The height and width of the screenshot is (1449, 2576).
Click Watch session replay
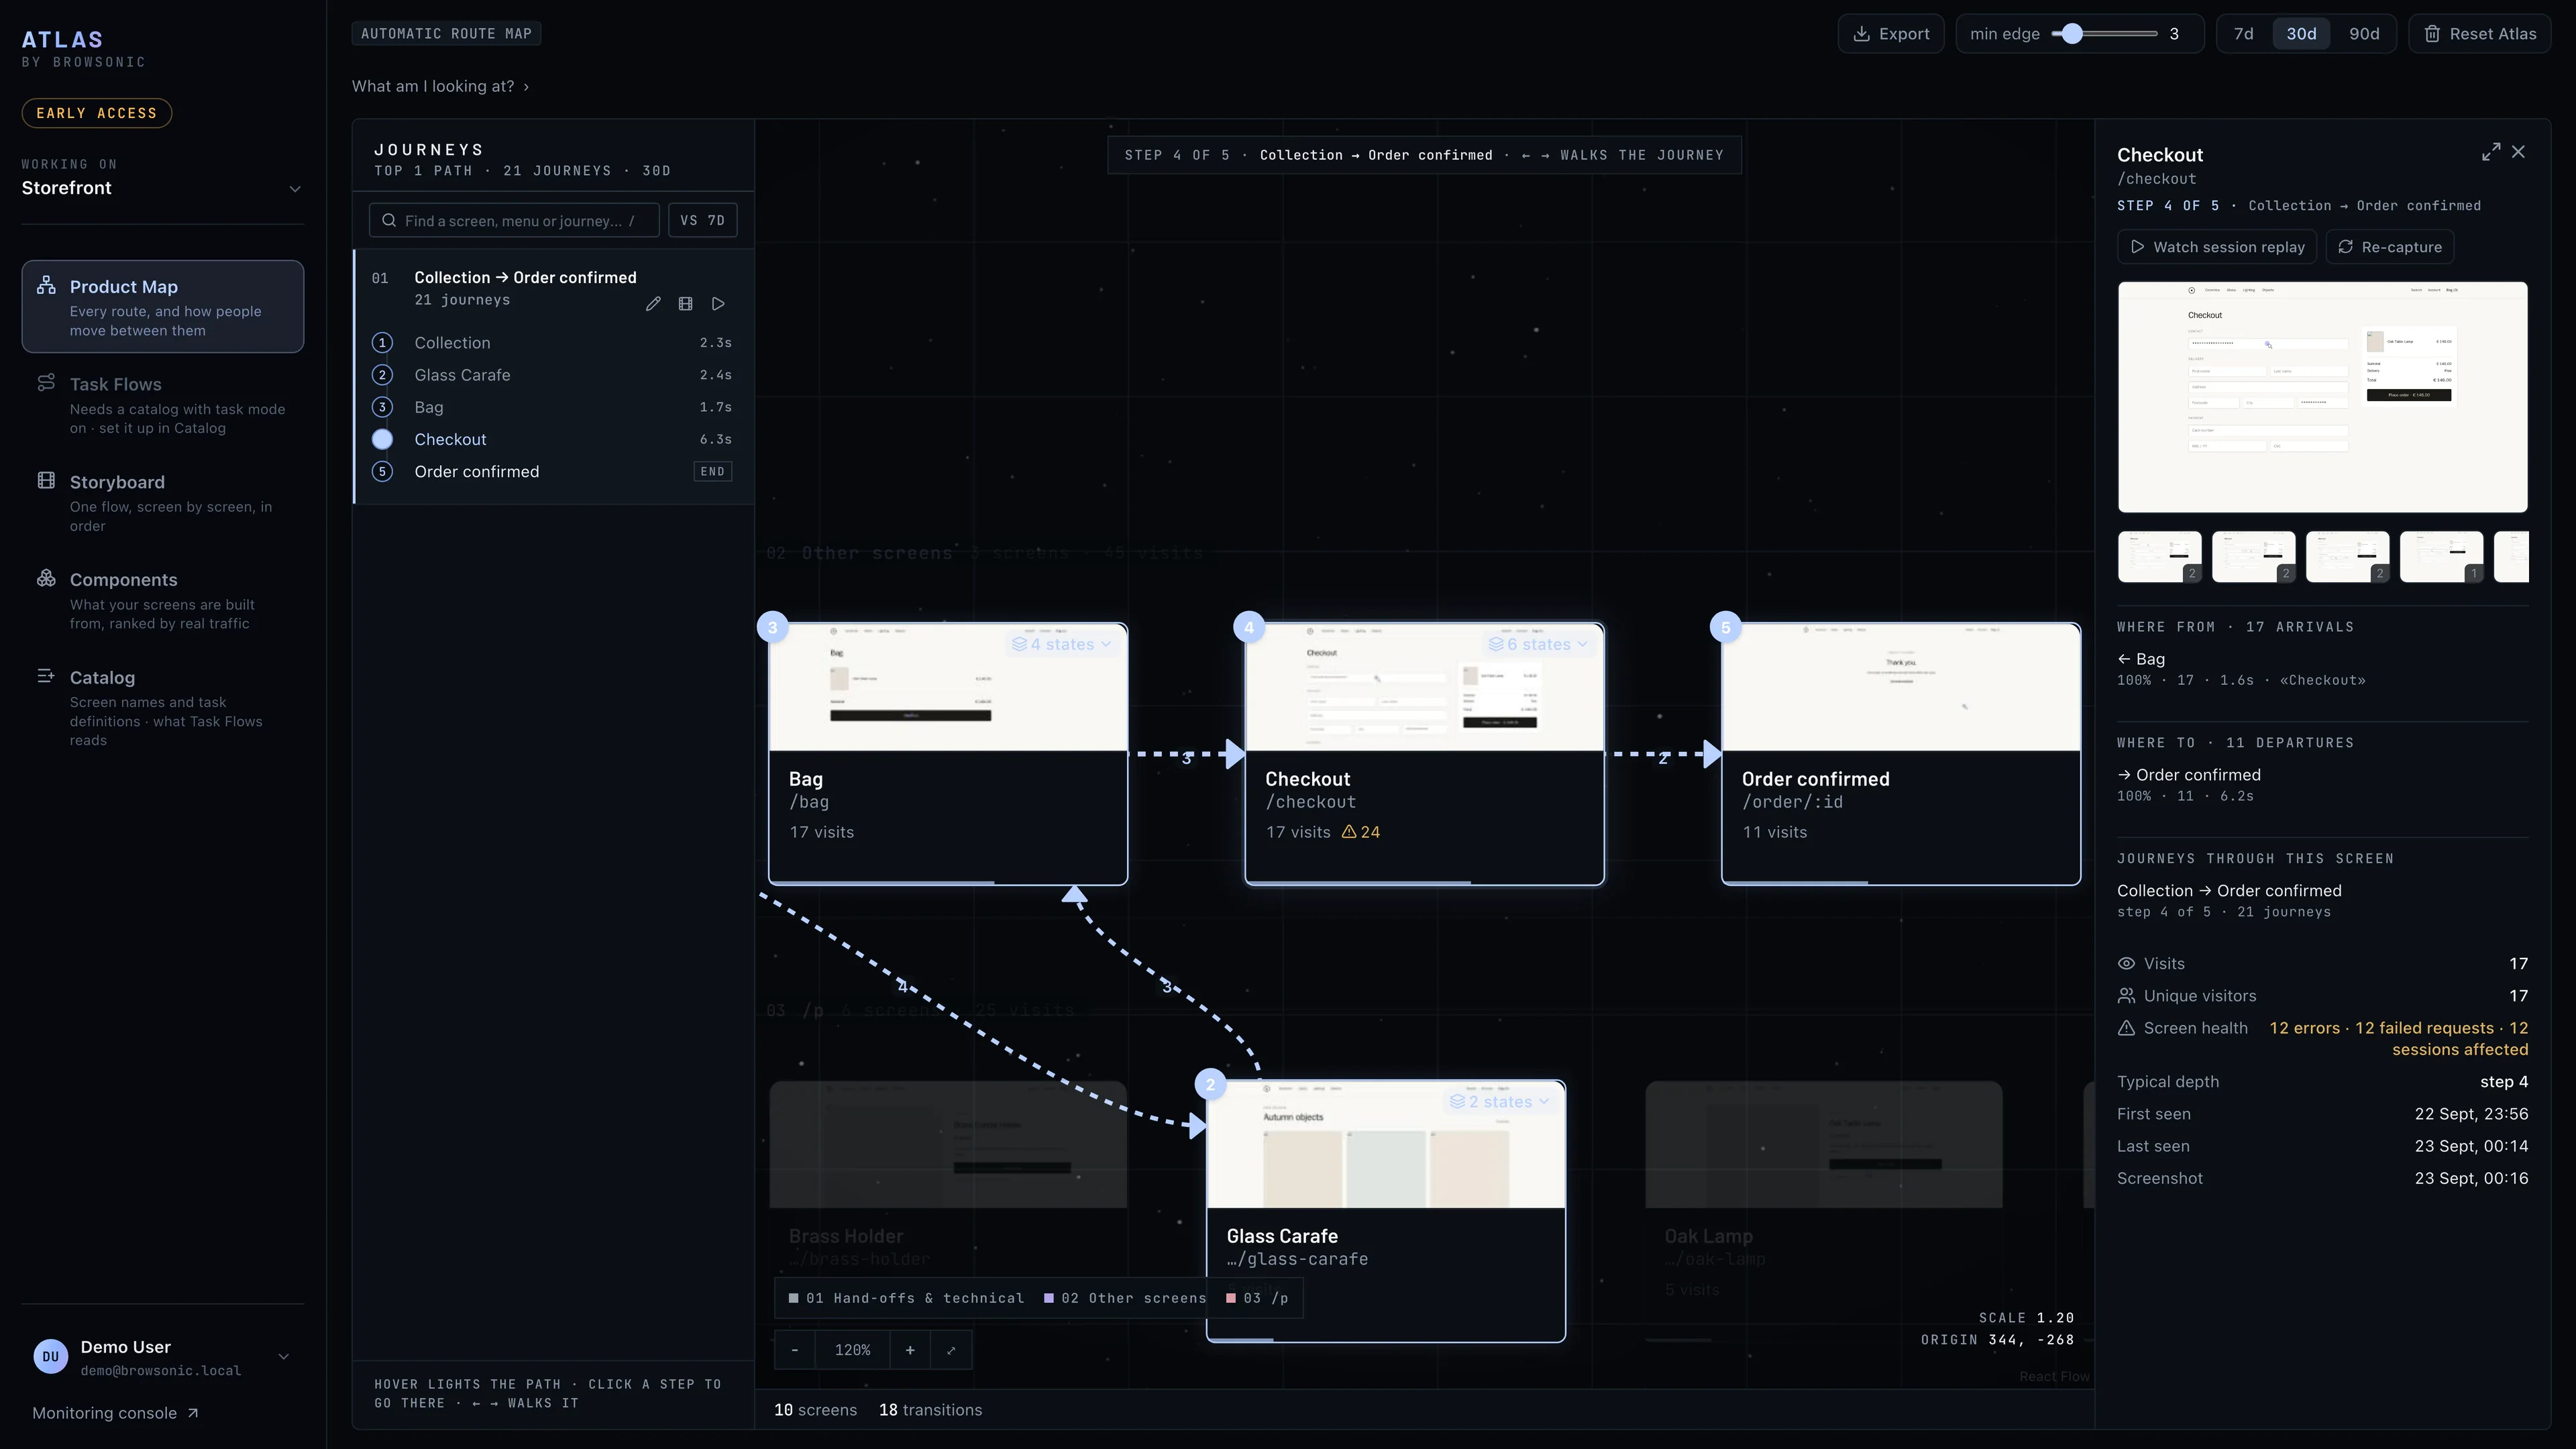(2217, 247)
